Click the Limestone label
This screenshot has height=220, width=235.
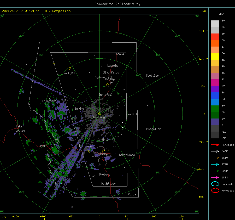[x=49, y=101]
